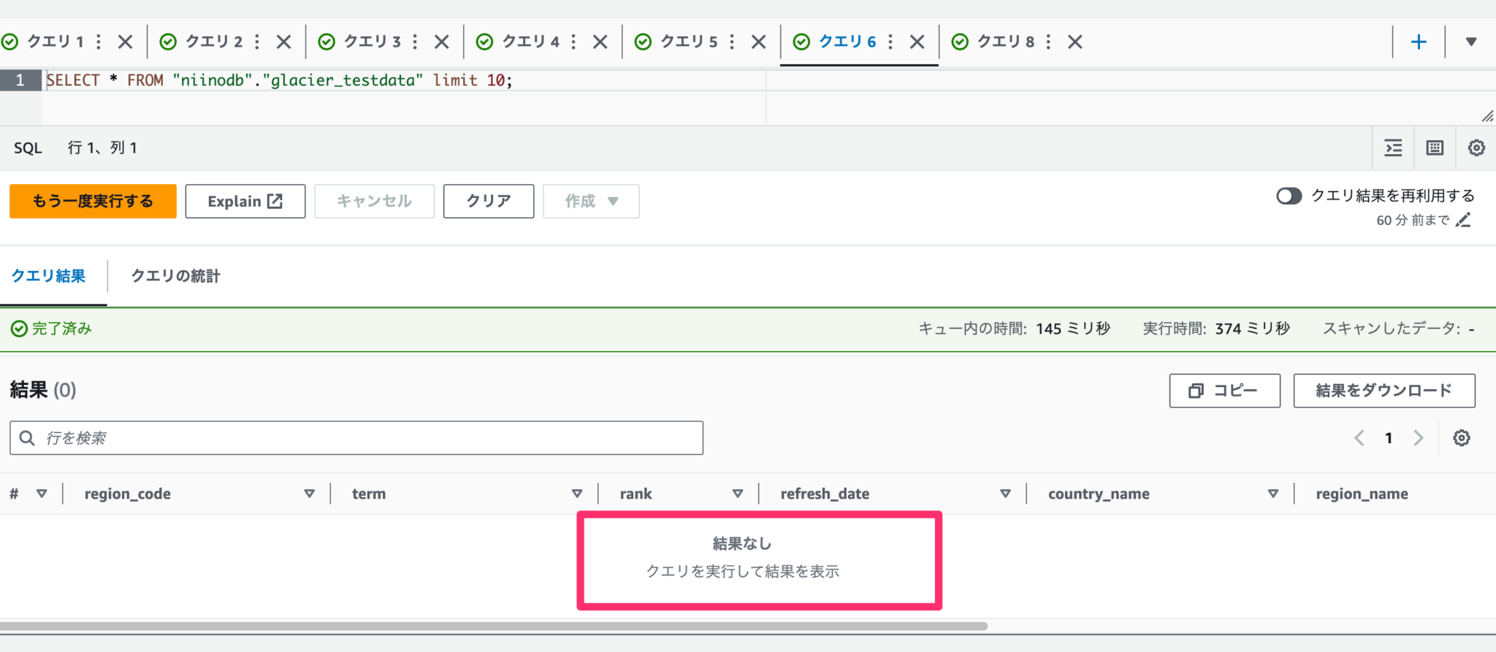The height and width of the screenshot is (652, 1496).
Task: Toggle クエリ結果を再利用する switch
Action: click(1289, 196)
